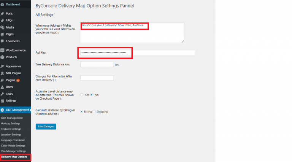Click the WooCommerce icon in sidebar
The image size is (292, 162).
(x=3, y=50)
